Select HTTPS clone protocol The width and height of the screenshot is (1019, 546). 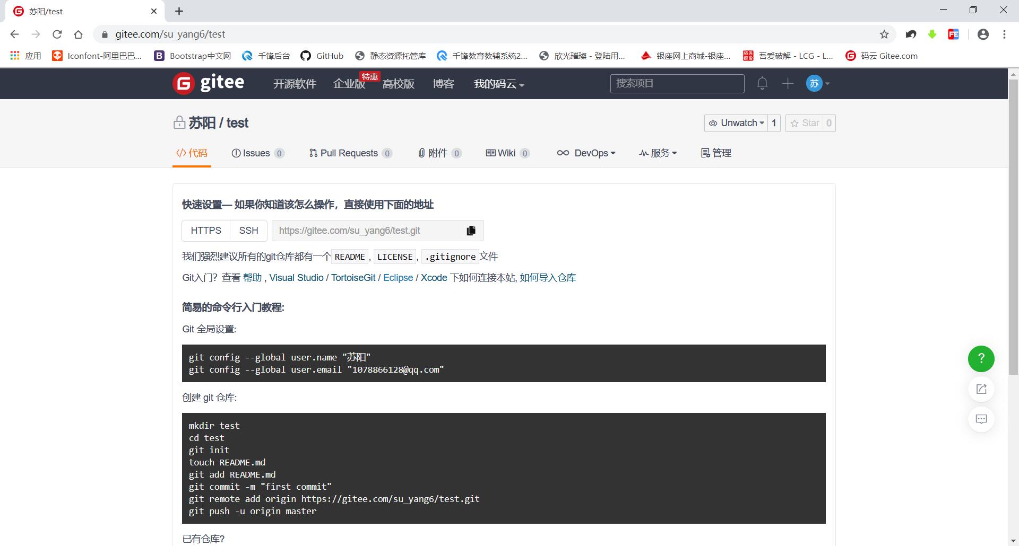click(x=206, y=231)
